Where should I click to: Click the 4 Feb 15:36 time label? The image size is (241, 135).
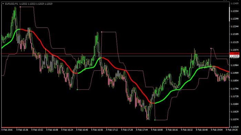22,130
